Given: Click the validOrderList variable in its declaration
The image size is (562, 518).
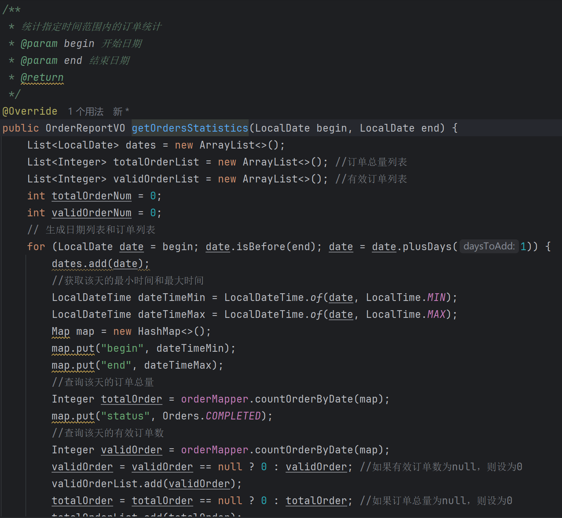Looking at the screenshot, I should 156,179.
